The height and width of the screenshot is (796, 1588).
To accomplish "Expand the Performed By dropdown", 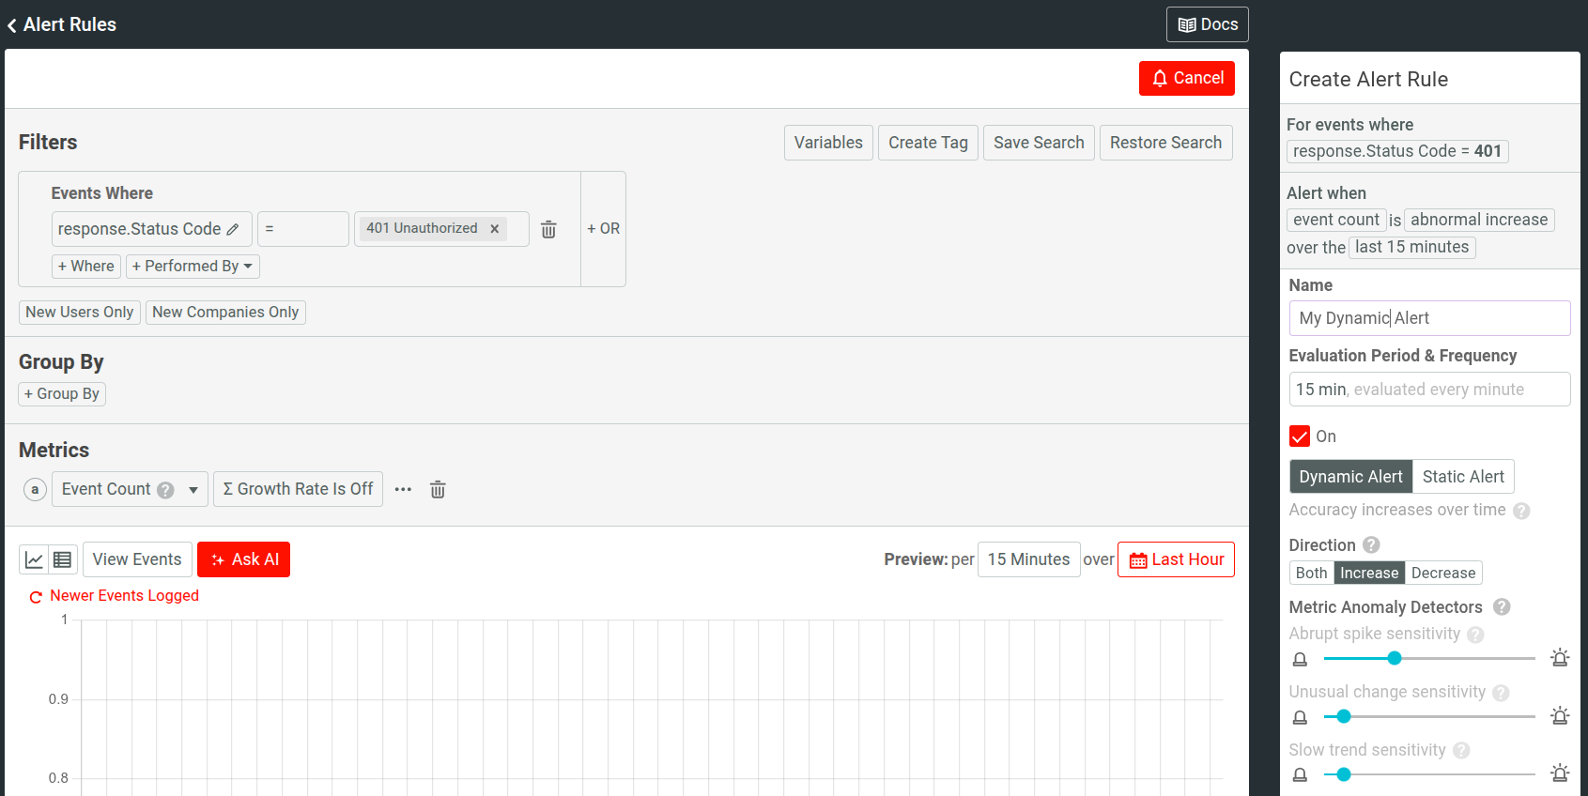I will coord(193,267).
